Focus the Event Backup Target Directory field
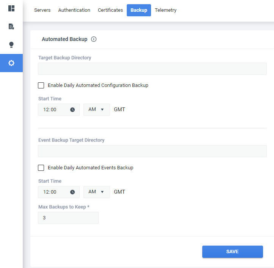The image size is (274, 268). [152, 151]
